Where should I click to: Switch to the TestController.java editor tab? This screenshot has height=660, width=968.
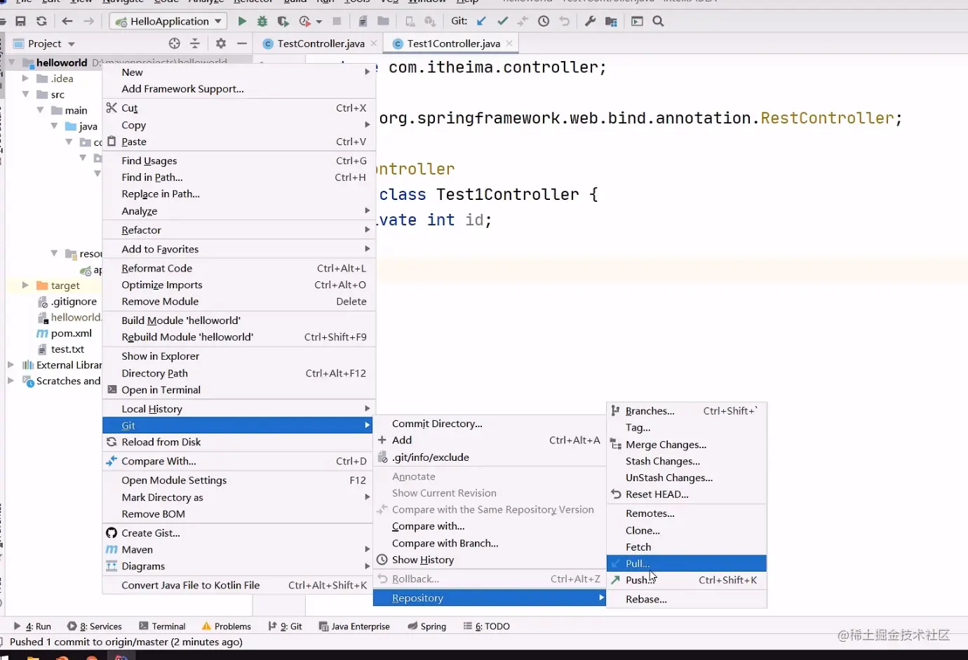tap(321, 43)
